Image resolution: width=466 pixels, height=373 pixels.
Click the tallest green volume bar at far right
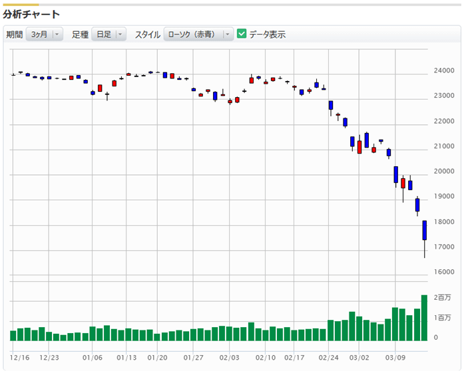424,318
